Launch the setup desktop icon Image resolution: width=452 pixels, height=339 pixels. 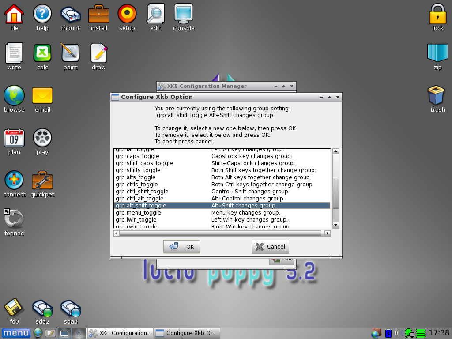pyautogui.click(x=127, y=14)
